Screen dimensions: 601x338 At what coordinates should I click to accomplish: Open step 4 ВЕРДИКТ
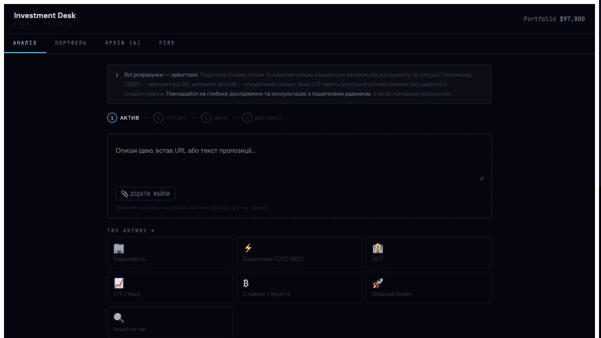coord(262,118)
